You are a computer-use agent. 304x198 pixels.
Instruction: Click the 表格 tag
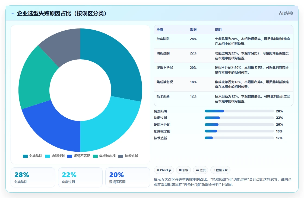click(183, 170)
